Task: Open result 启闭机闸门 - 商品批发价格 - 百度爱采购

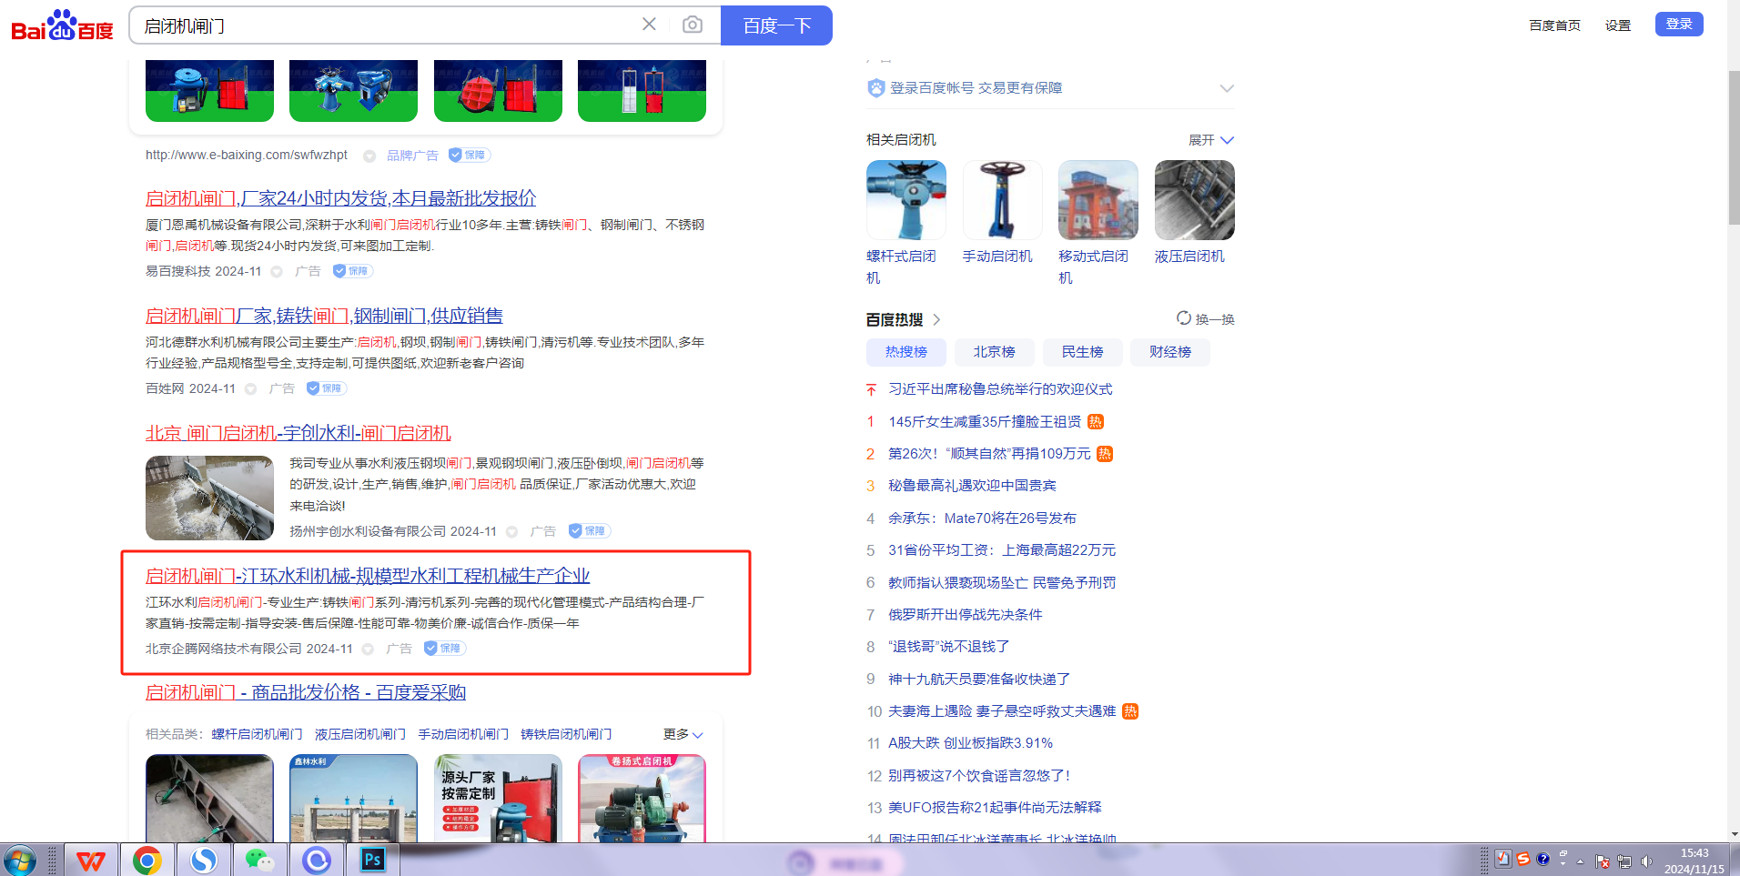Action: tap(306, 692)
